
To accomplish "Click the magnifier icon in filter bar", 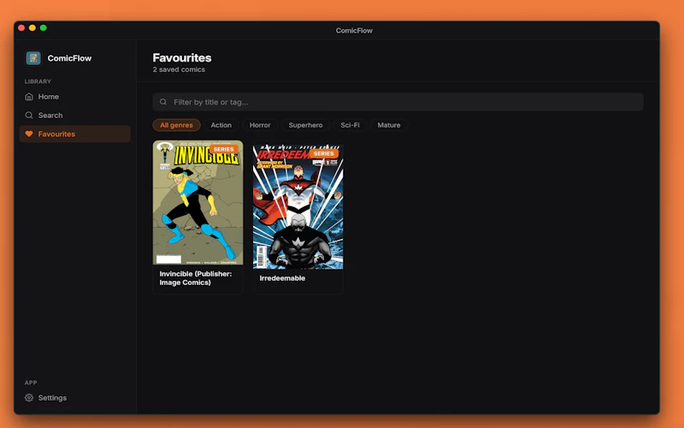I will 163,102.
